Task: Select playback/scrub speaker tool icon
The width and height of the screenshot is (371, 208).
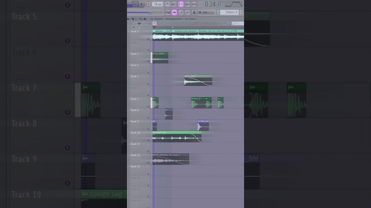Action: tap(145, 19)
